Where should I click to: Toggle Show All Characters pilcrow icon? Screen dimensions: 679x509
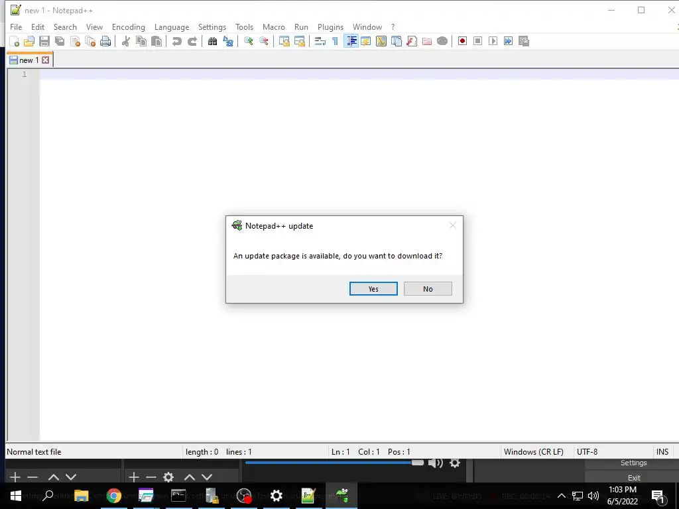coord(335,41)
